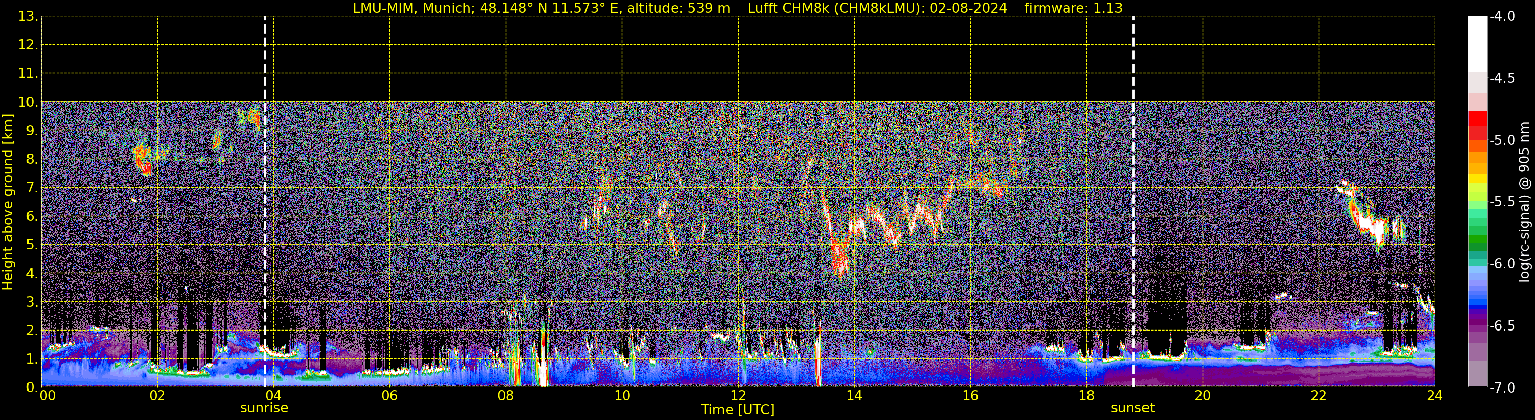Click the x-axis tick label '10'
Viewport: 1535px width, 420px height.
tap(622, 396)
